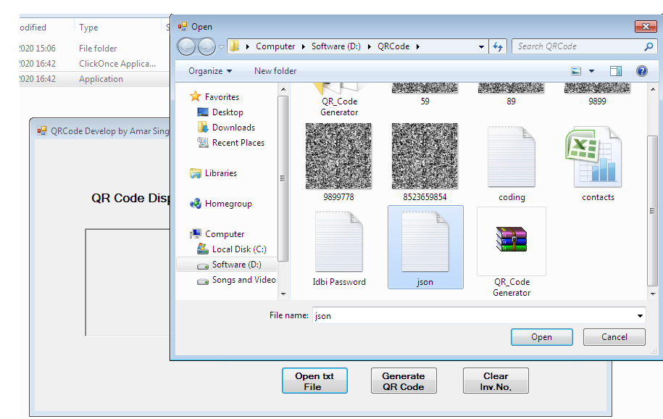Click the folder icon in the address bar
The height and width of the screenshot is (419, 663).
235,46
